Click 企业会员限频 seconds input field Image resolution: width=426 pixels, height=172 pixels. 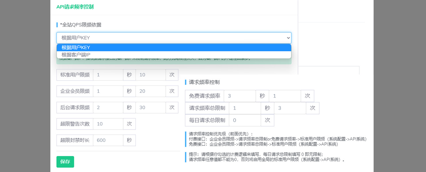108,91
